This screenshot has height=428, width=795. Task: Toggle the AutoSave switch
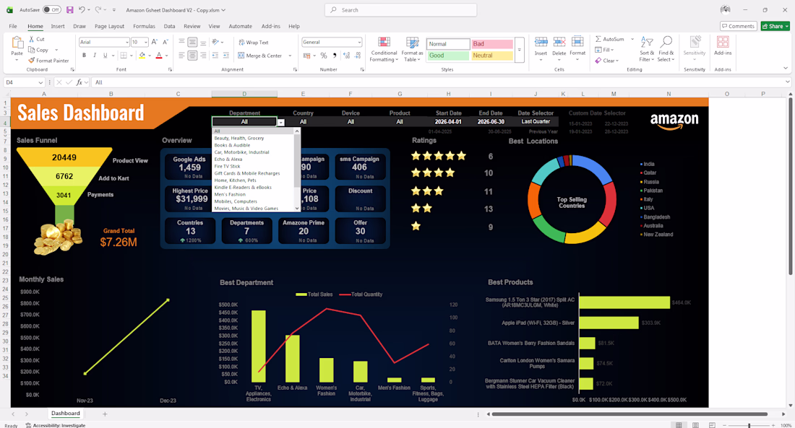click(52, 9)
